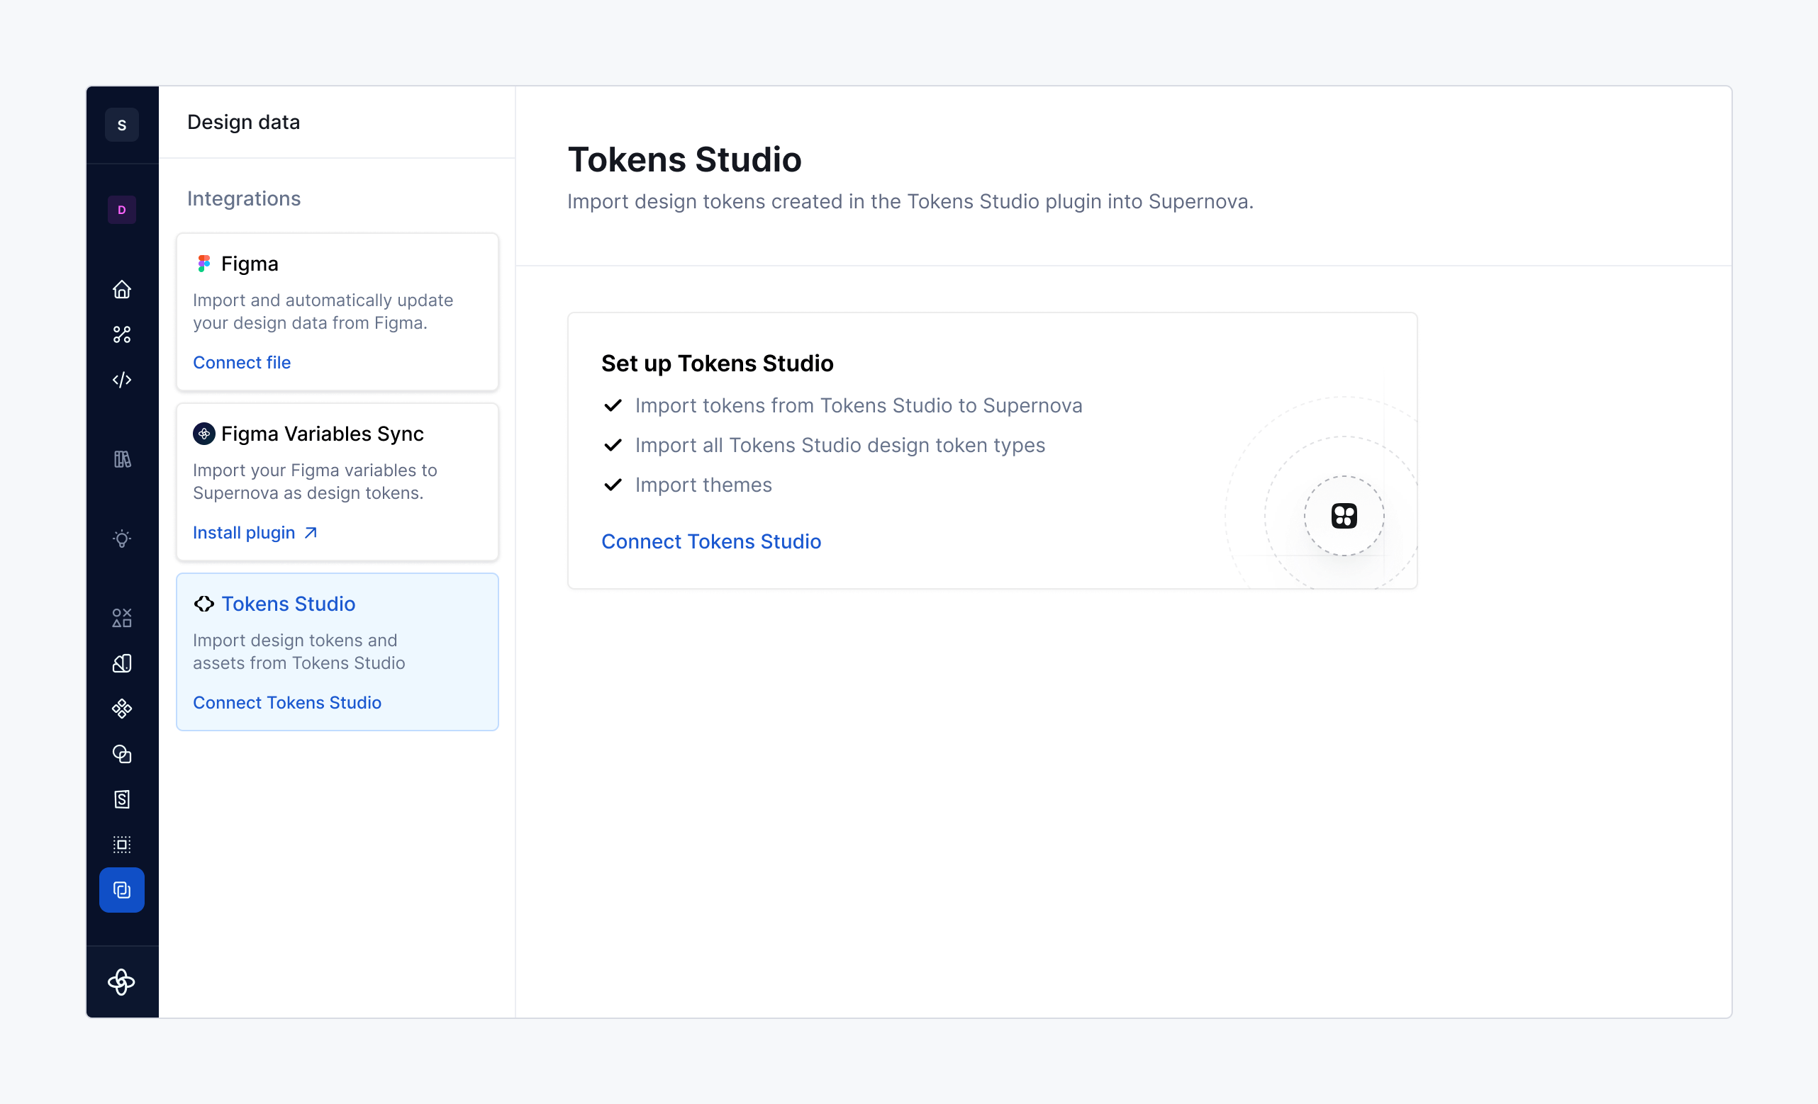Viewport: 1818px width, 1104px height.
Task: Open the S document sidebar icon
Action: coord(122,799)
